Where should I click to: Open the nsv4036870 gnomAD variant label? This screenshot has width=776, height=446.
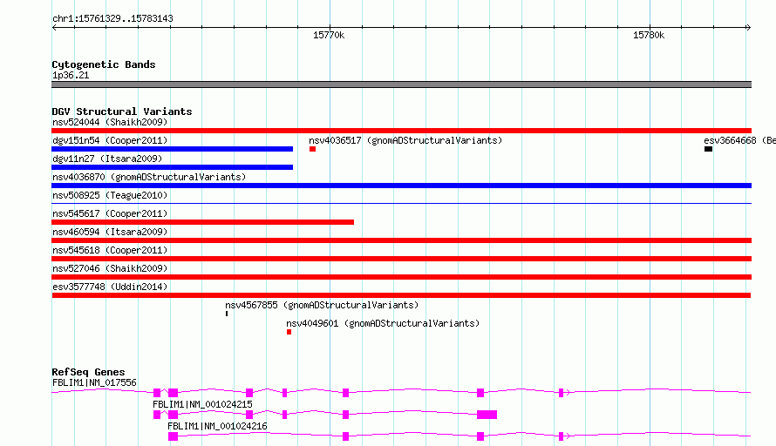pos(149,177)
